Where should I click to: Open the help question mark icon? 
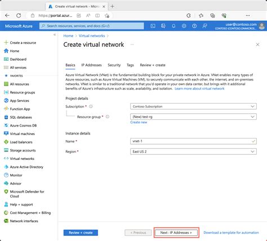pyautogui.click(x=194, y=26)
